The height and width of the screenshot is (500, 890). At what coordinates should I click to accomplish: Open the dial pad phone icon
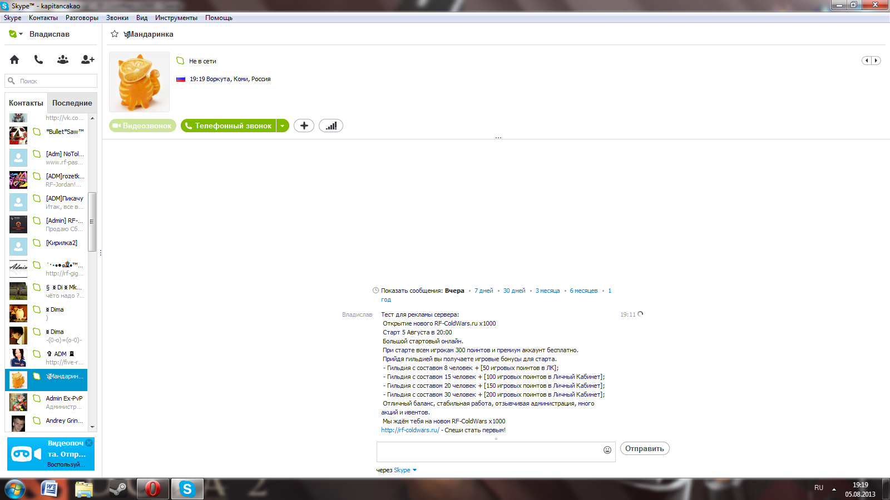pos(38,59)
